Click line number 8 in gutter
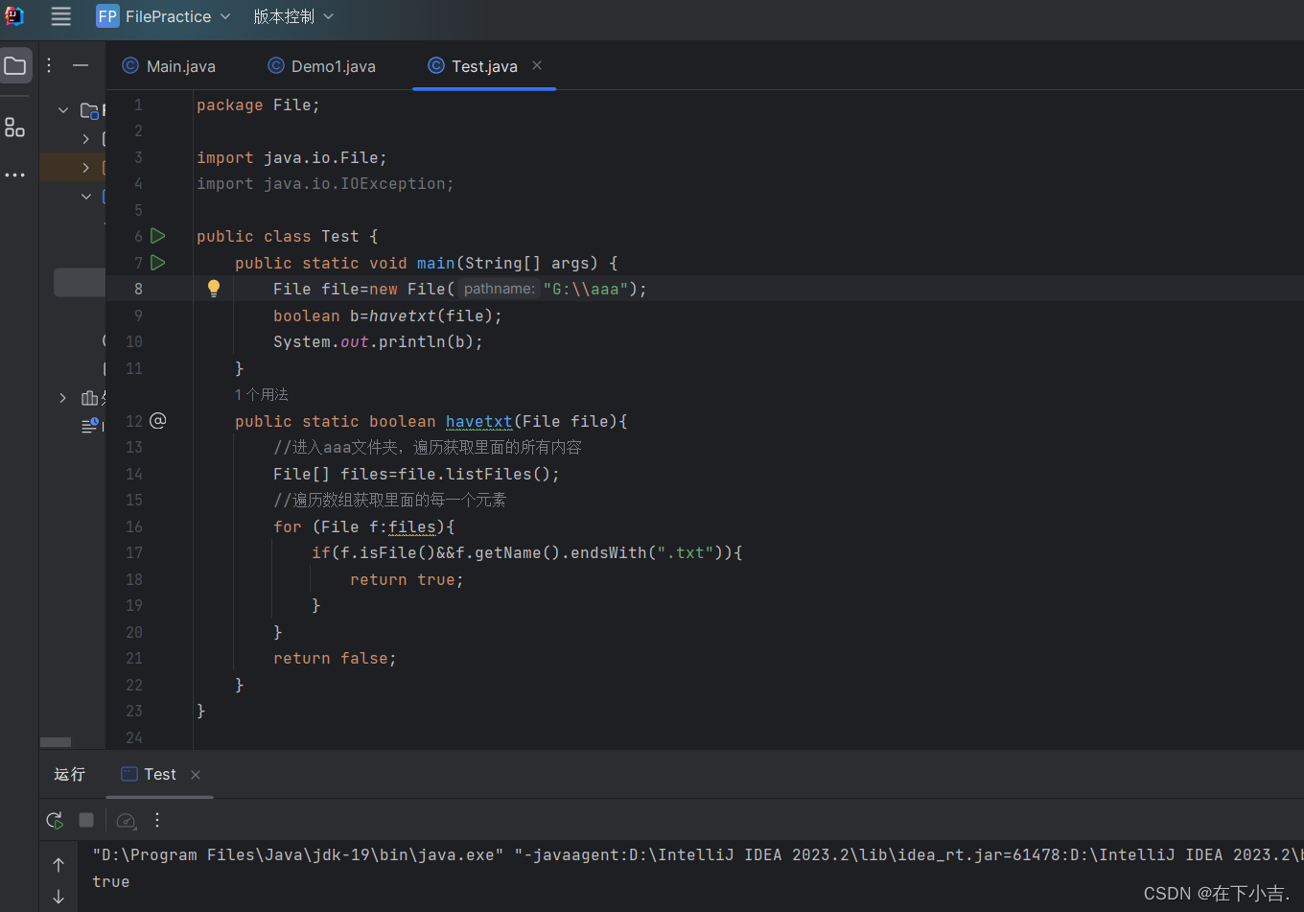This screenshot has height=912, width=1304. (x=138, y=289)
